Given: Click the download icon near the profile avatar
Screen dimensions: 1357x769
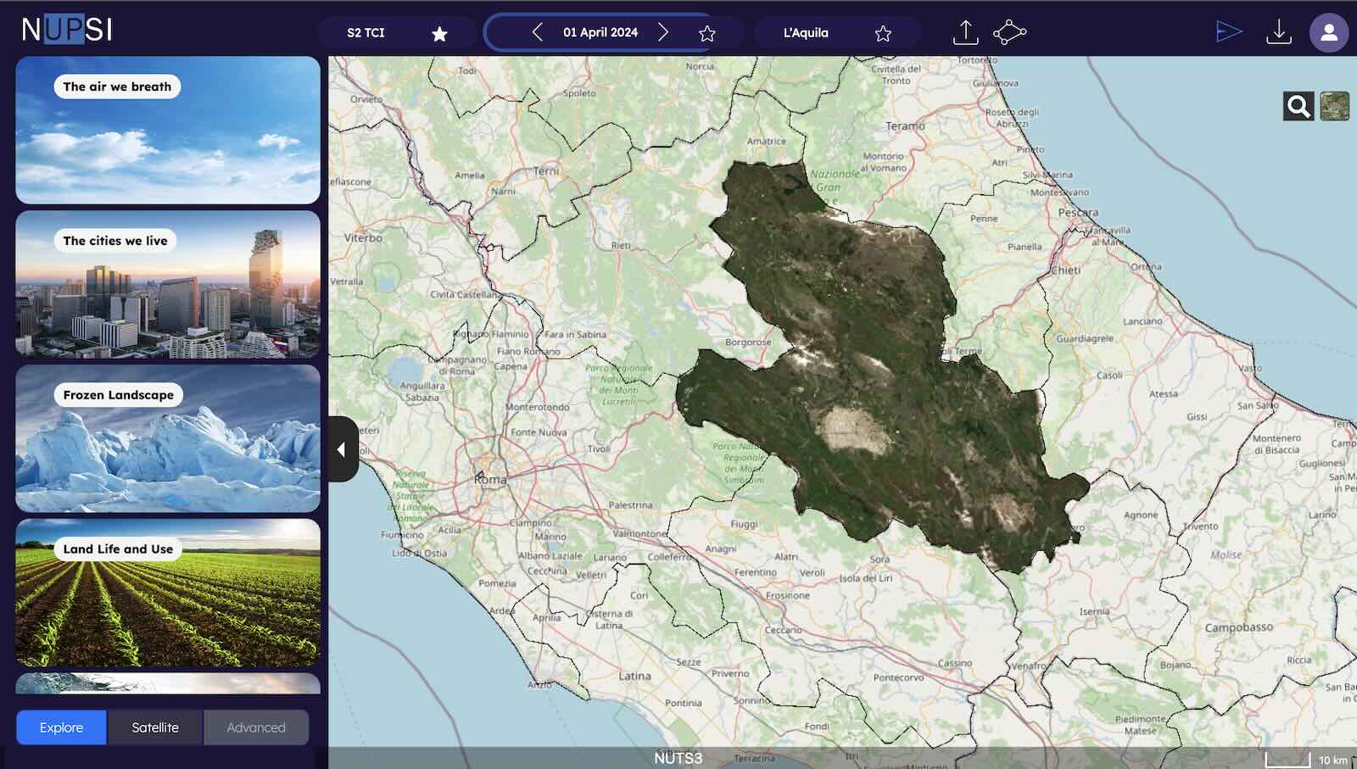Looking at the screenshot, I should (x=1279, y=31).
